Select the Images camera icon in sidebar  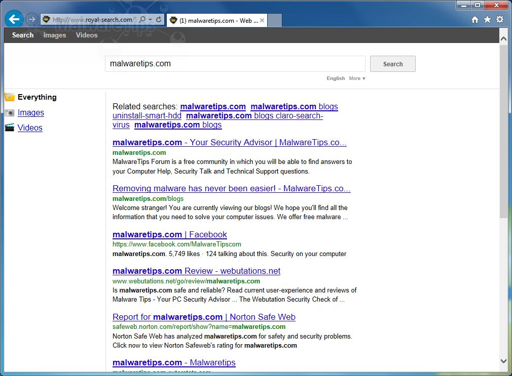pyautogui.click(x=10, y=112)
